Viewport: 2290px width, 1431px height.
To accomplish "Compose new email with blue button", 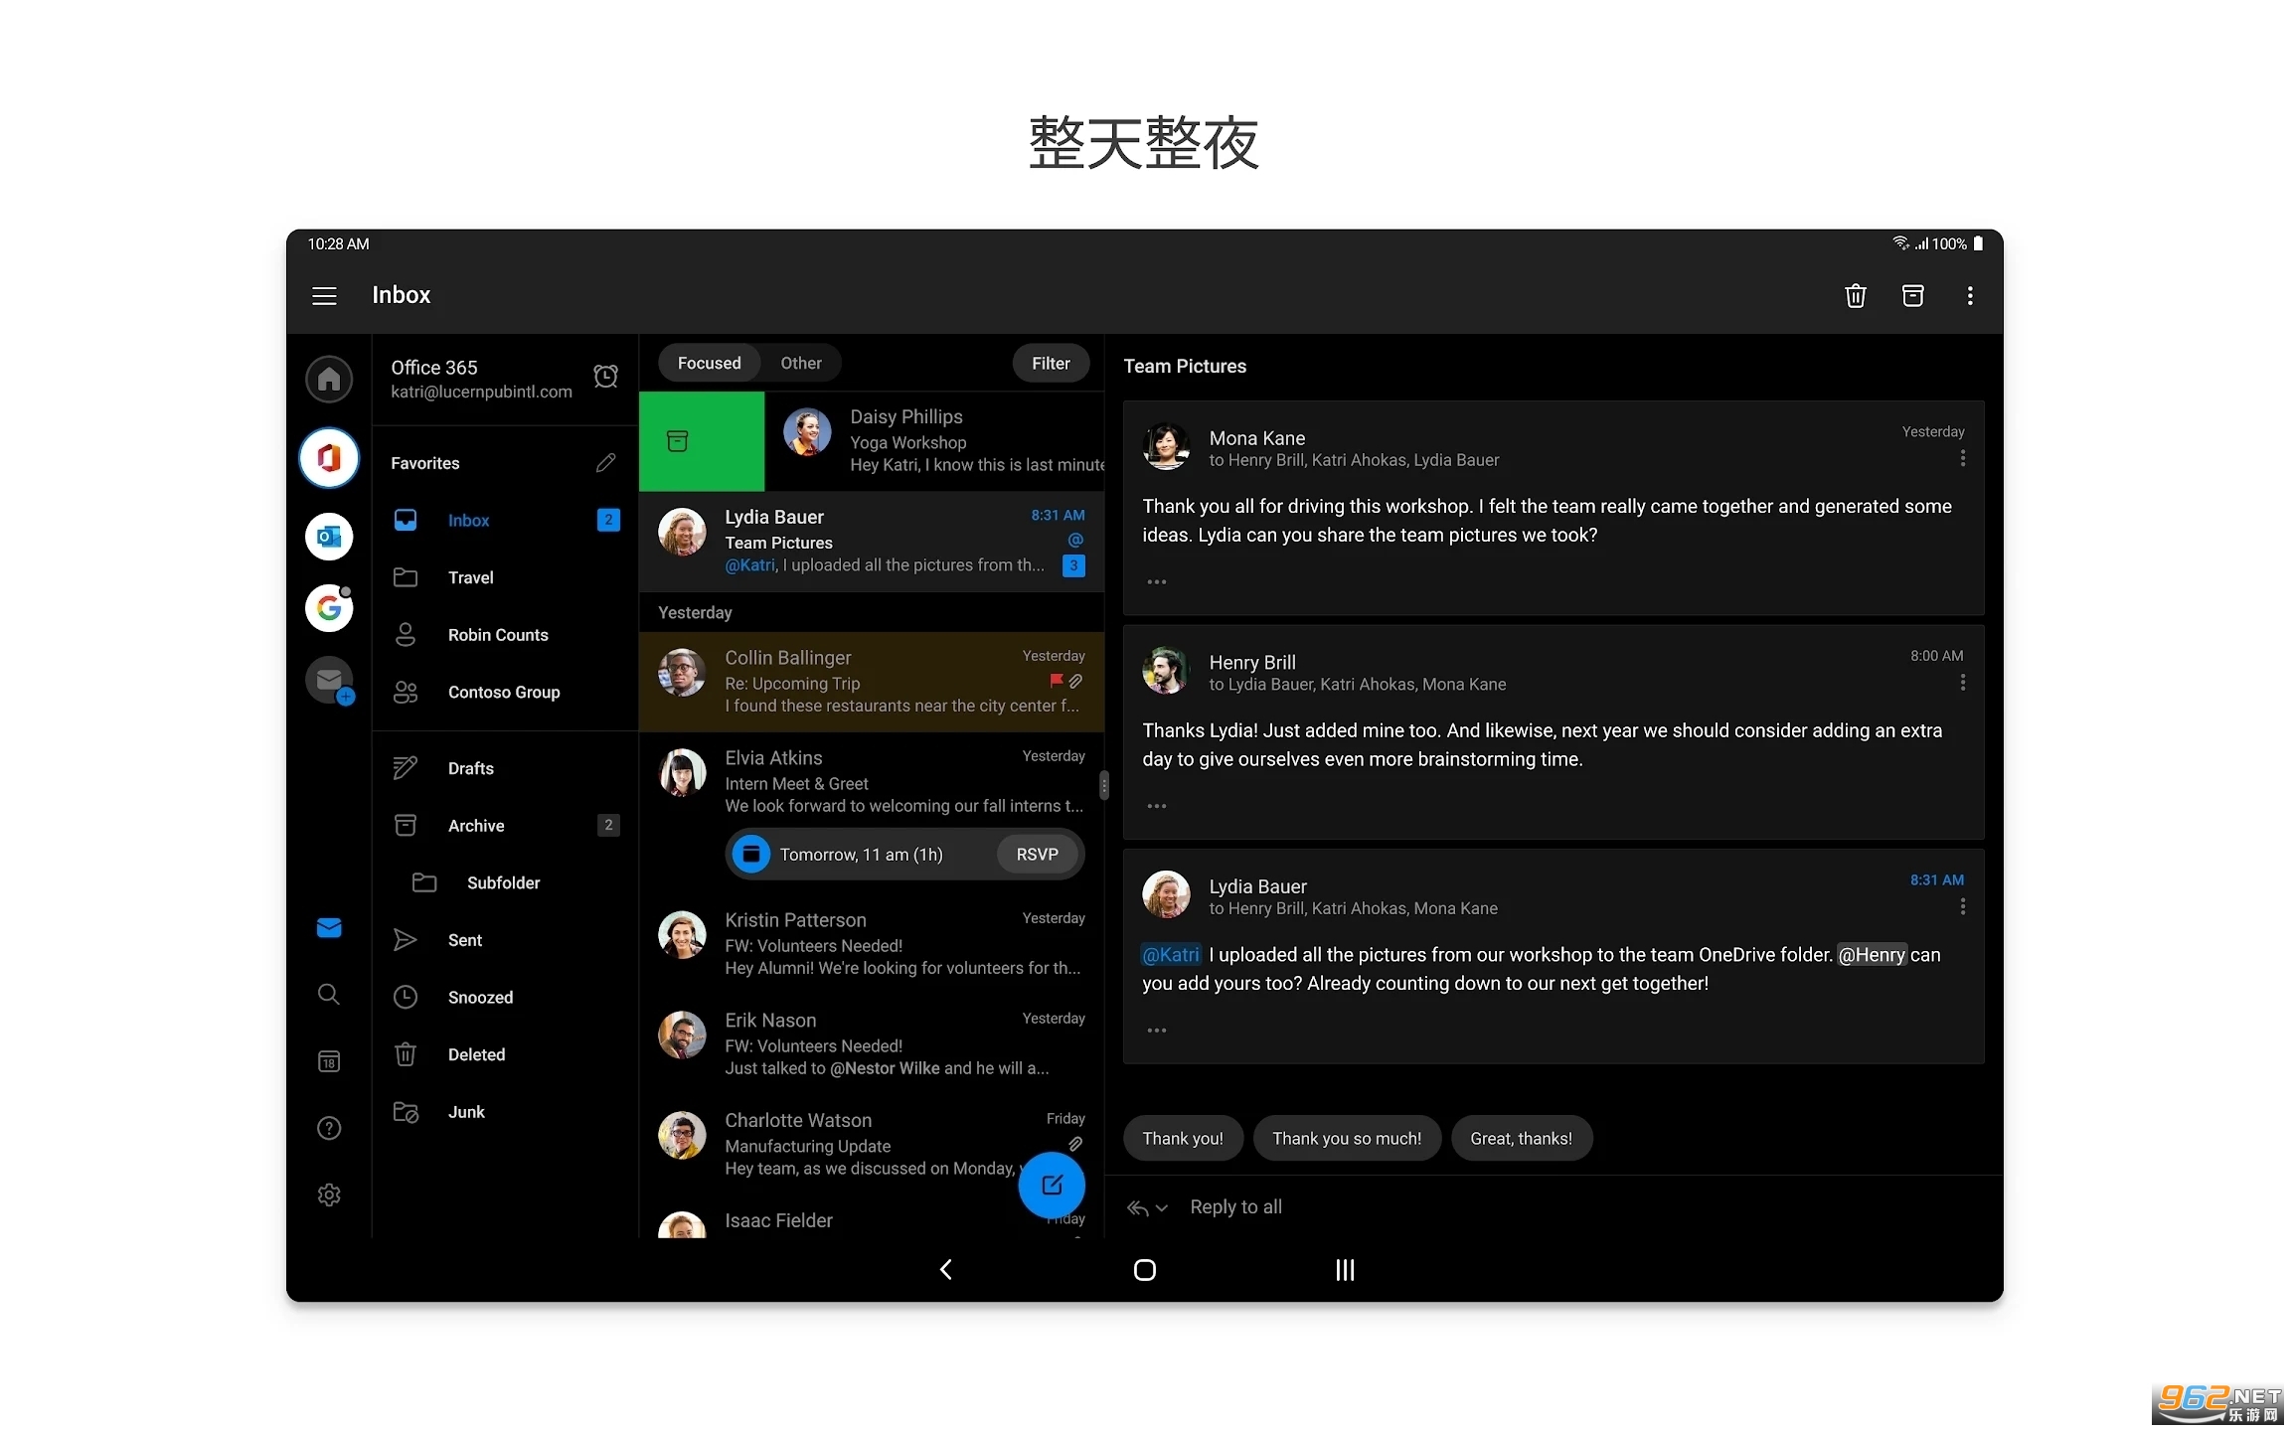I will pos(1052,1185).
